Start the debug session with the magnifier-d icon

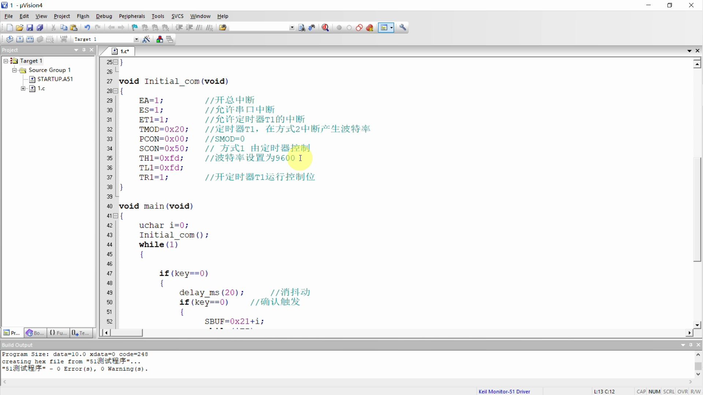(325, 27)
